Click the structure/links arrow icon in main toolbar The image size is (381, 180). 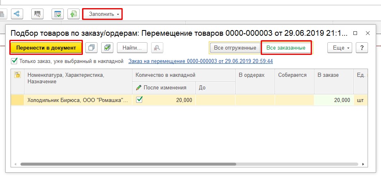click(17, 14)
